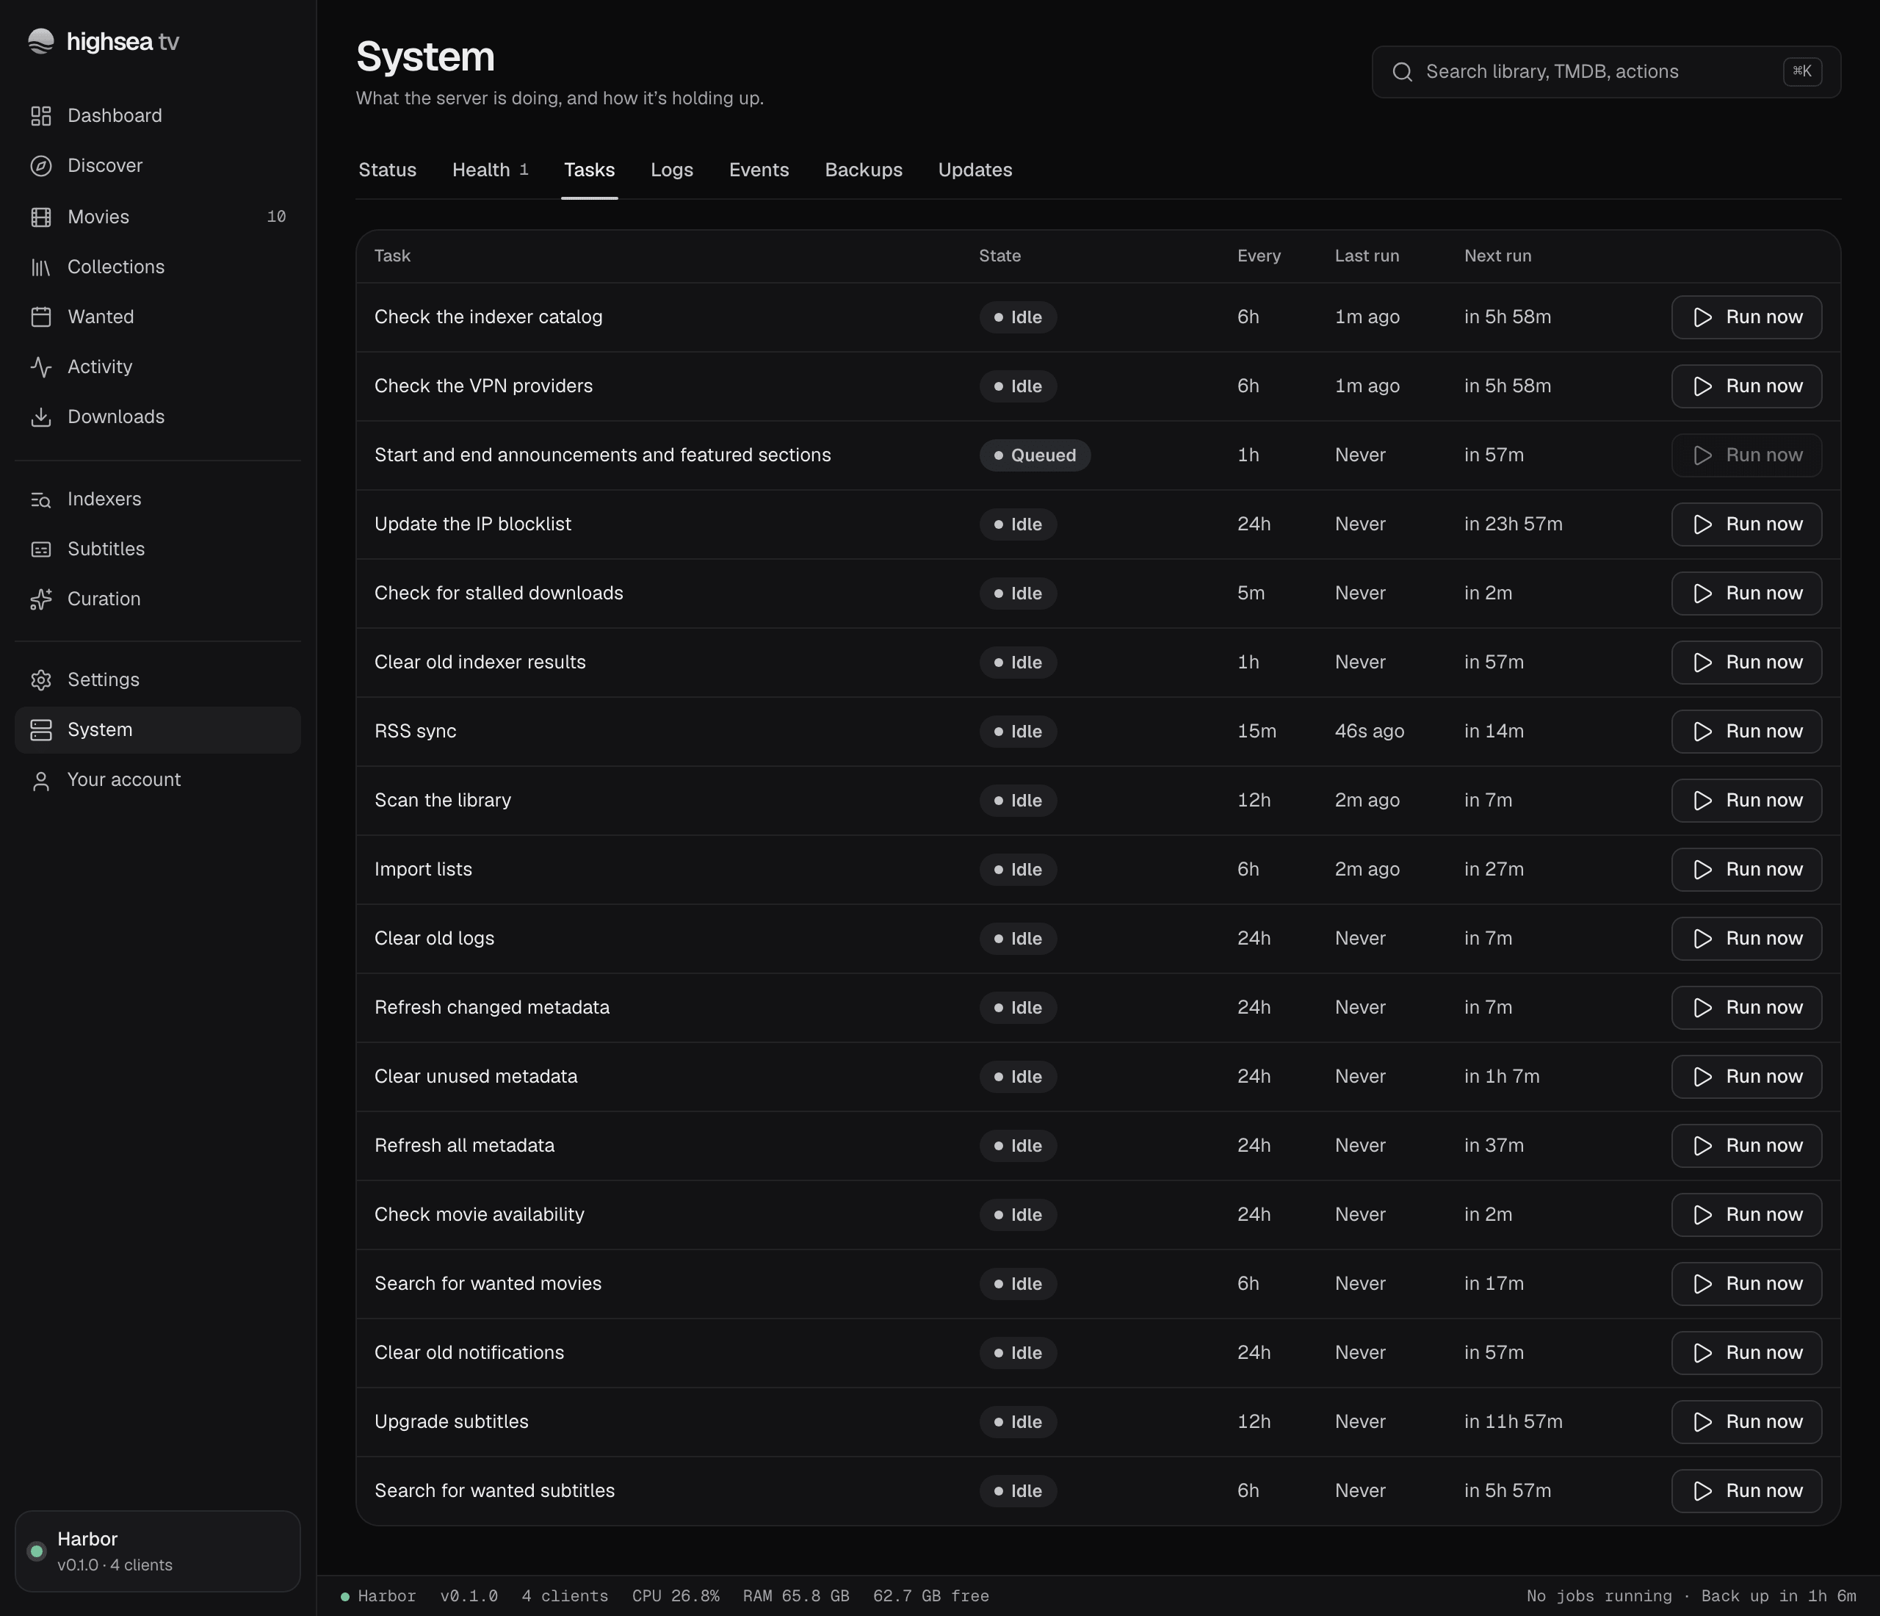Click the Discover compass icon
The width and height of the screenshot is (1880, 1616).
(41, 166)
